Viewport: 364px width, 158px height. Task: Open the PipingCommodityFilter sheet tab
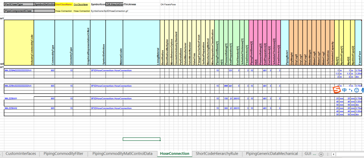[x=63, y=154]
